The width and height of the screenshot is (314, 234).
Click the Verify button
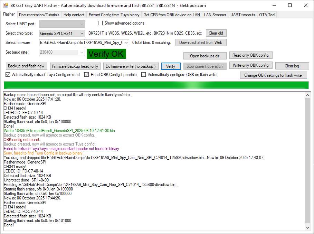171,66
